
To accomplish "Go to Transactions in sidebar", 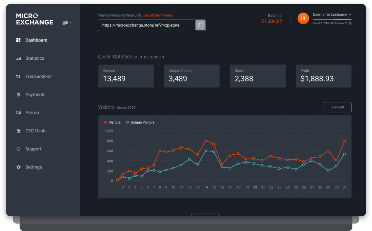I will (38, 77).
